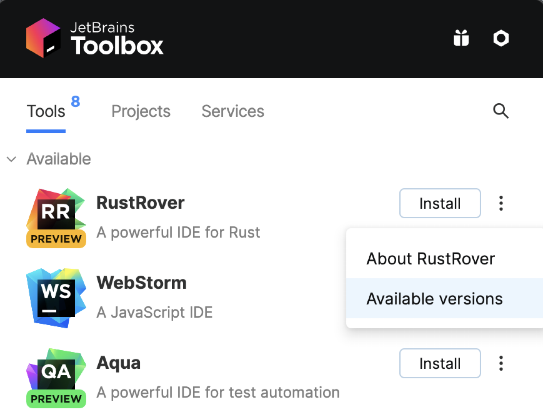
Task: Click the Available section heading
Action: point(59,159)
